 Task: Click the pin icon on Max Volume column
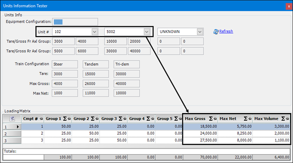pyautogui.click(x=287, y=119)
